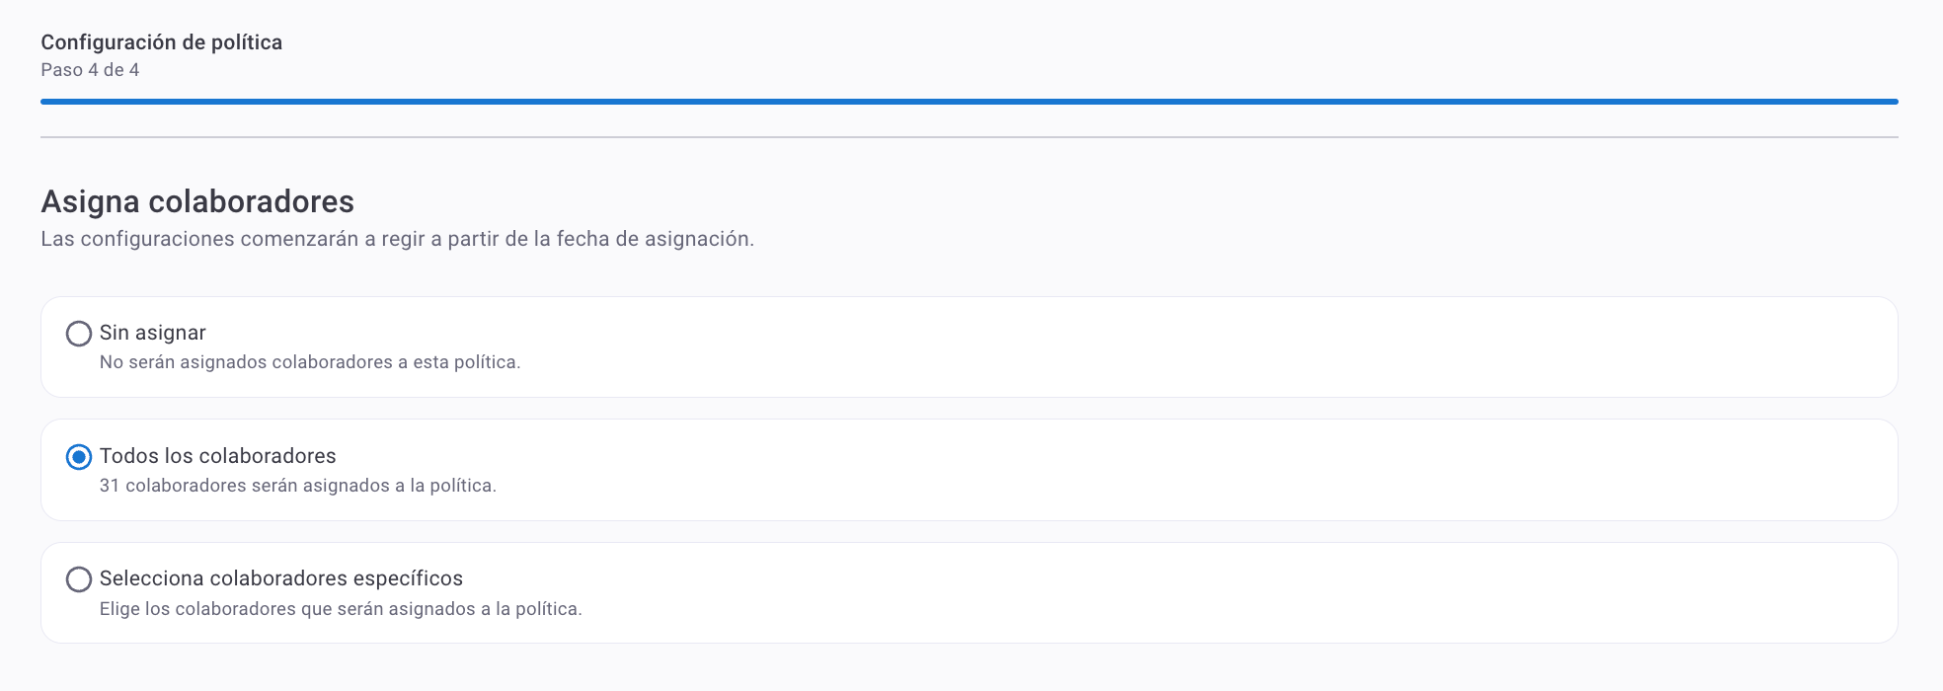This screenshot has width=1943, height=691.
Task: Click the 'Sin asignar' option label
Action: pyautogui.click(x=153, y=334)
